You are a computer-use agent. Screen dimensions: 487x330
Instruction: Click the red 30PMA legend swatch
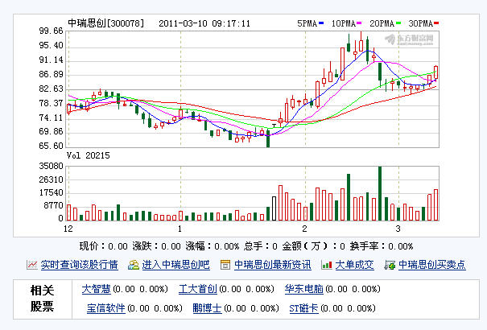(x=436, y=23)
